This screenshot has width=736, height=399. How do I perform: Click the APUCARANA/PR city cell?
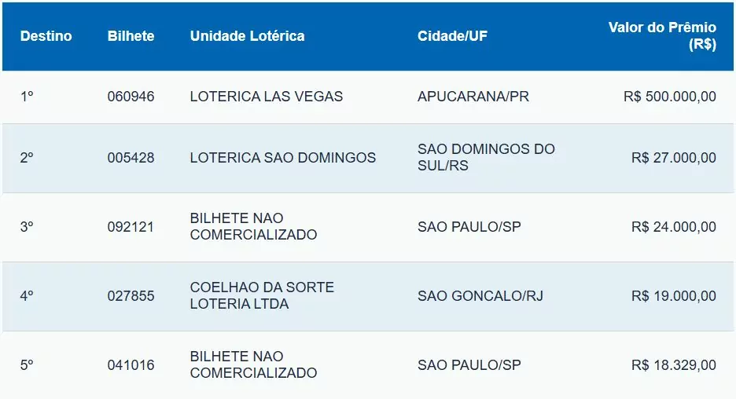coord(473,97)
